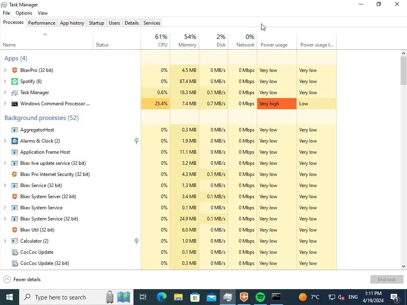Image resolution: width=407 pixels, height=305 pixels.
Task: Switch to the Performance tab
Action: [x=42, y=23]
